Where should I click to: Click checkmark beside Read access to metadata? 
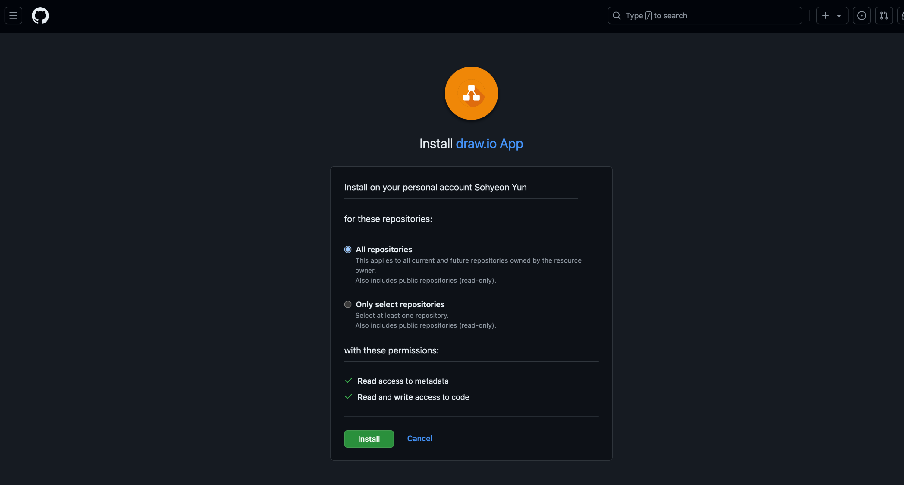[x=348, y=381]
